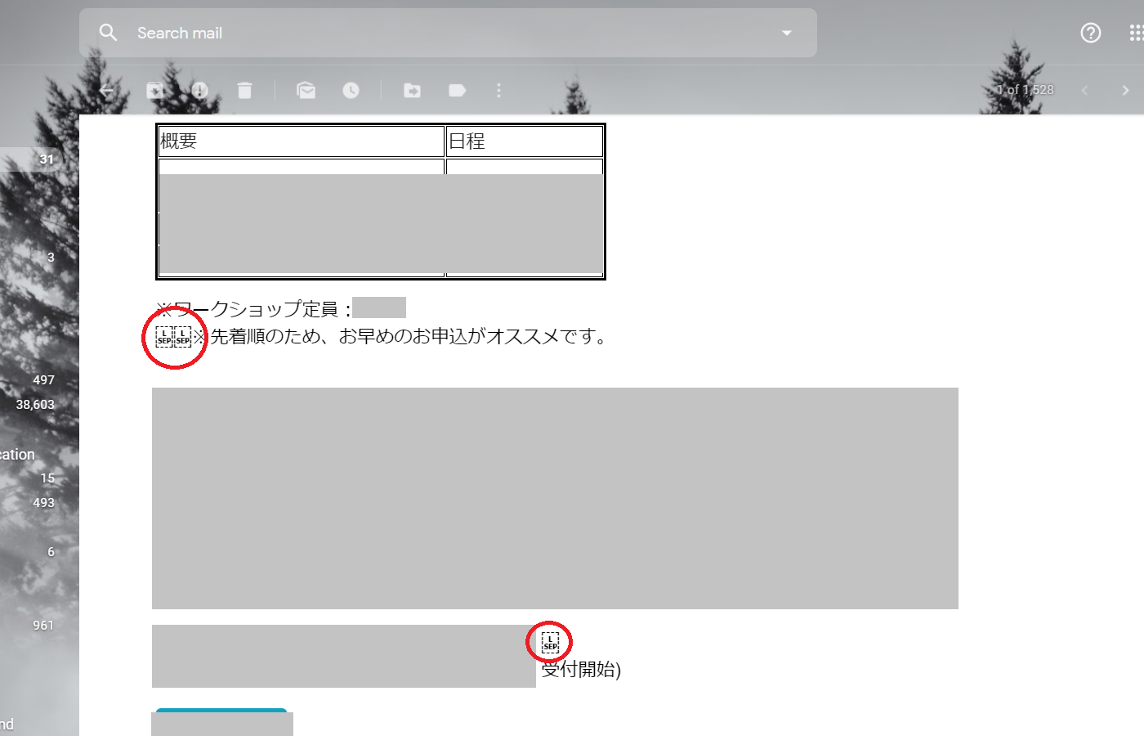Snooze this email
Image resolution: width=1144 pixels, height=736 pixels.
point(351,90)
